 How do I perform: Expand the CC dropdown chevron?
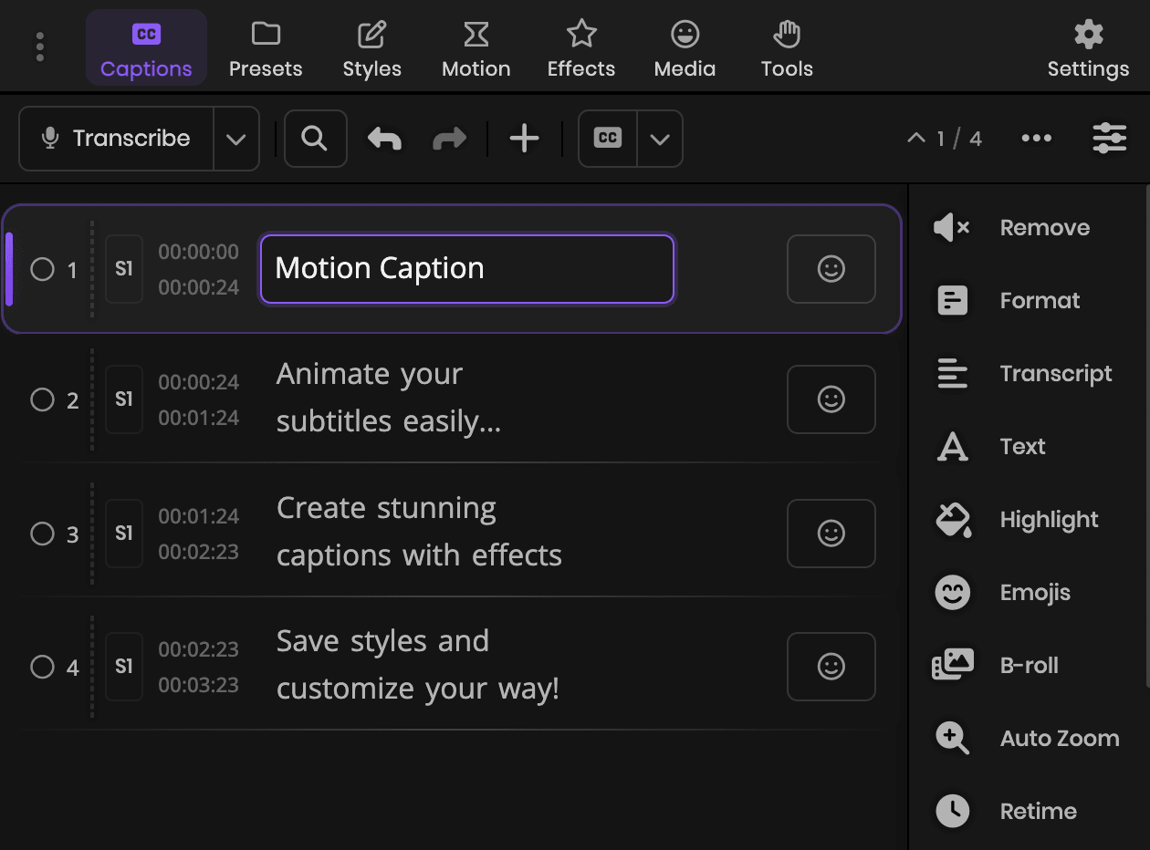click(x=660, y=139)
